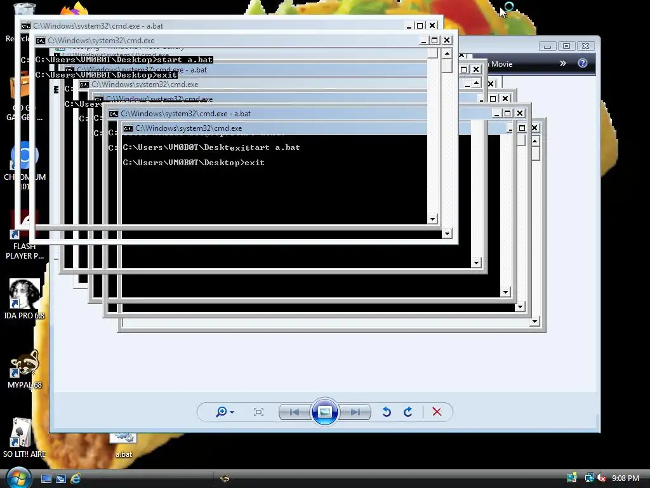Image resolution: width=650 pixels, height=488 pixels.
Task: Minimize the Photo Gallery window
Action: (x=547, y=46)
